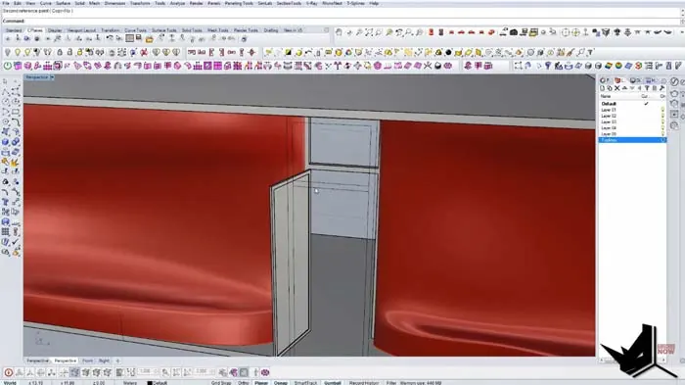This screenshot has height=385, width=685.
Task: Click World coordinate toggle in status bar
Action: pos(10,383)
